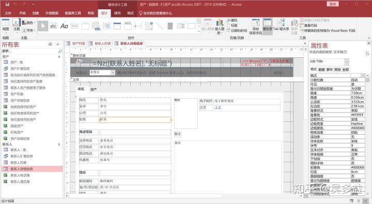
Task: Choose the Aa label control tool
Action: point(64,26)
